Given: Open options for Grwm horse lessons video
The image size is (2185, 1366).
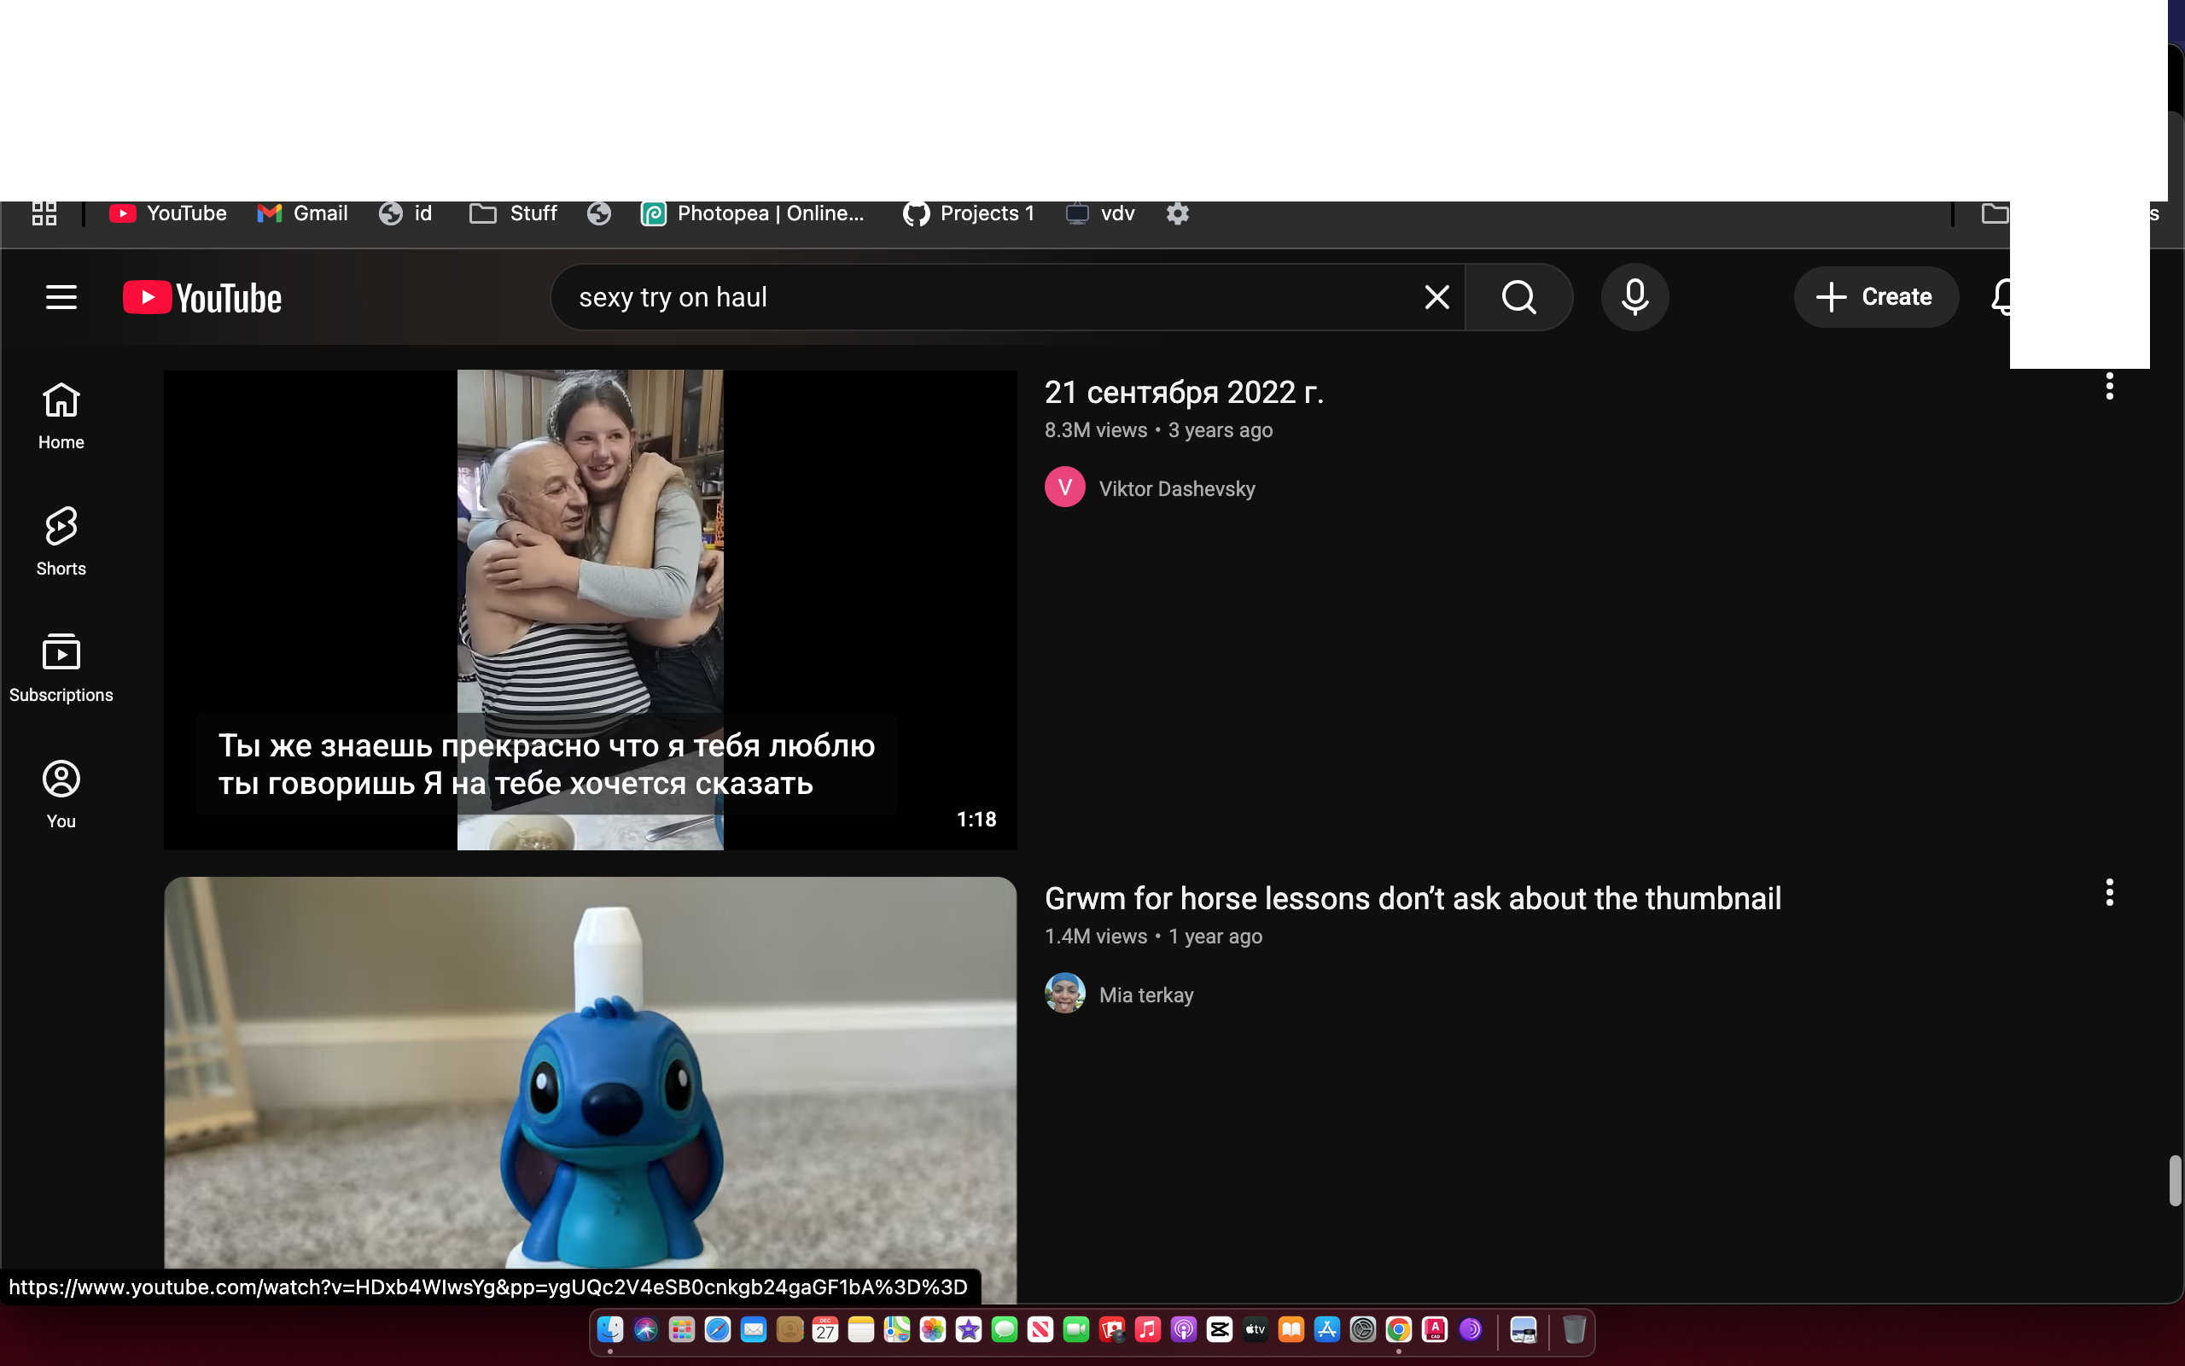Looking at the screenshot, I should tap(2109, 893).
